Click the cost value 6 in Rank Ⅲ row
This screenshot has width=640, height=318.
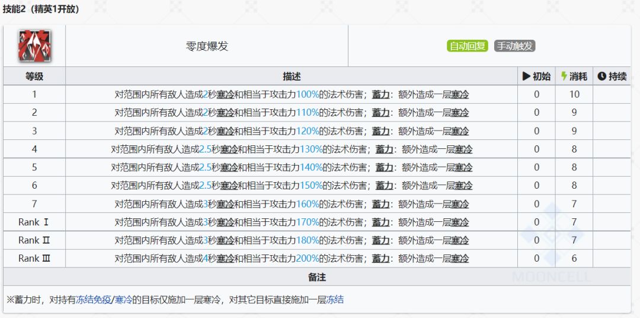pos(574,259)
